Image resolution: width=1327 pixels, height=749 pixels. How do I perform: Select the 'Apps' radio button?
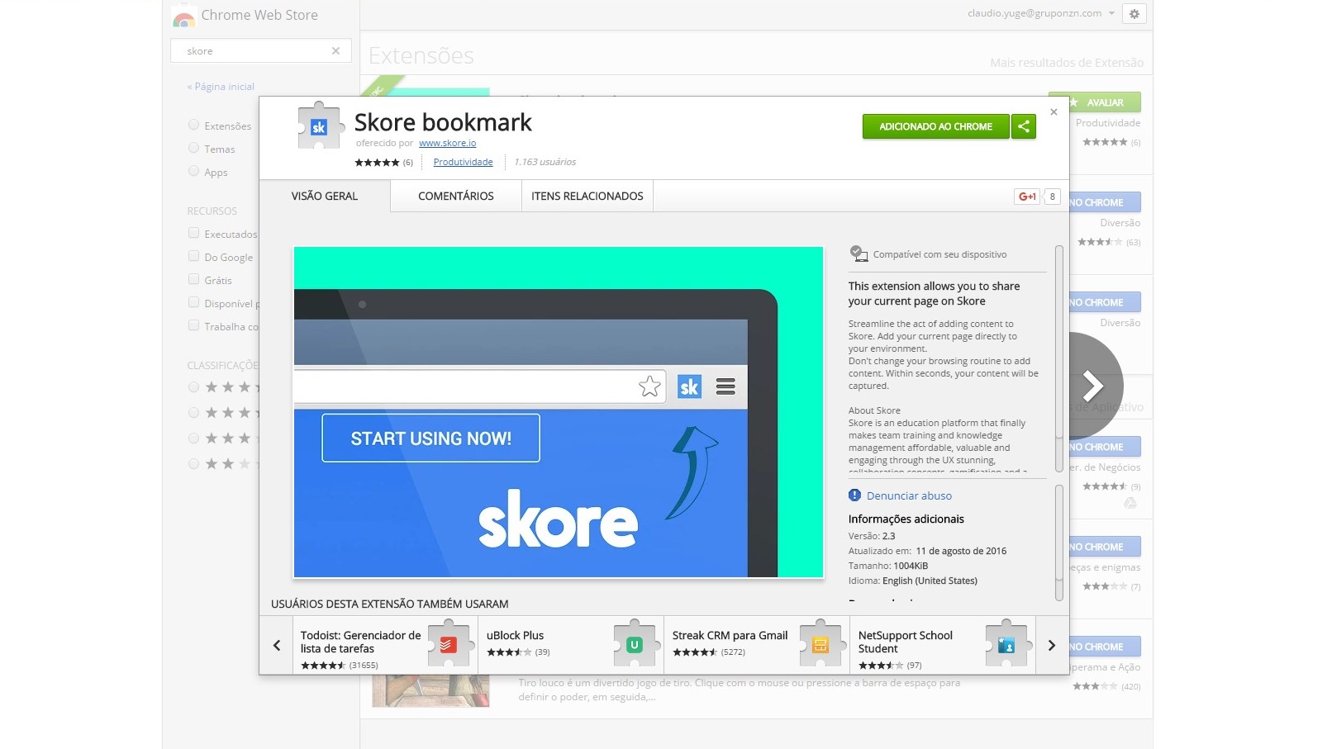click(193, 172)
